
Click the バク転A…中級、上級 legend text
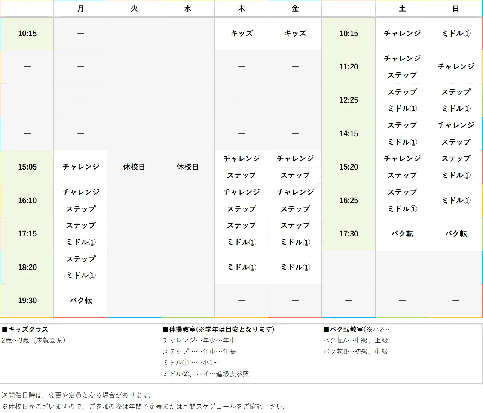(x=355, y=340)
